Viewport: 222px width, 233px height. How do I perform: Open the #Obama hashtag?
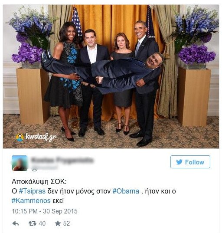[126, 191]
